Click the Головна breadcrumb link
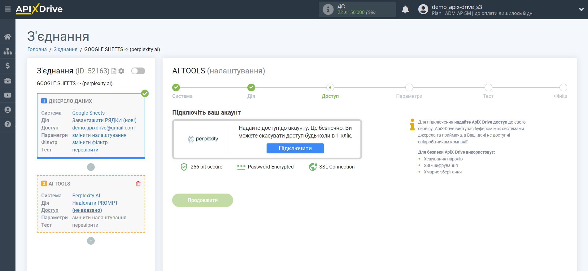The width and height of the screenshot is (588, 271). coord(37,50)
